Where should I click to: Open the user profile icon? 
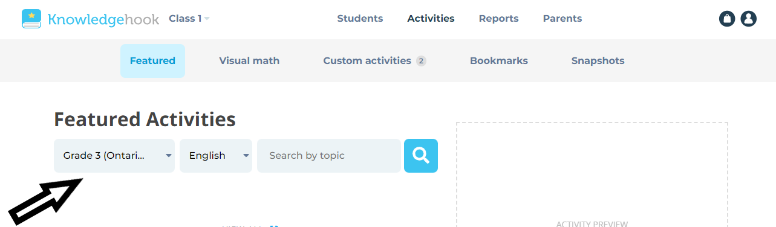[x=749, y=19]
